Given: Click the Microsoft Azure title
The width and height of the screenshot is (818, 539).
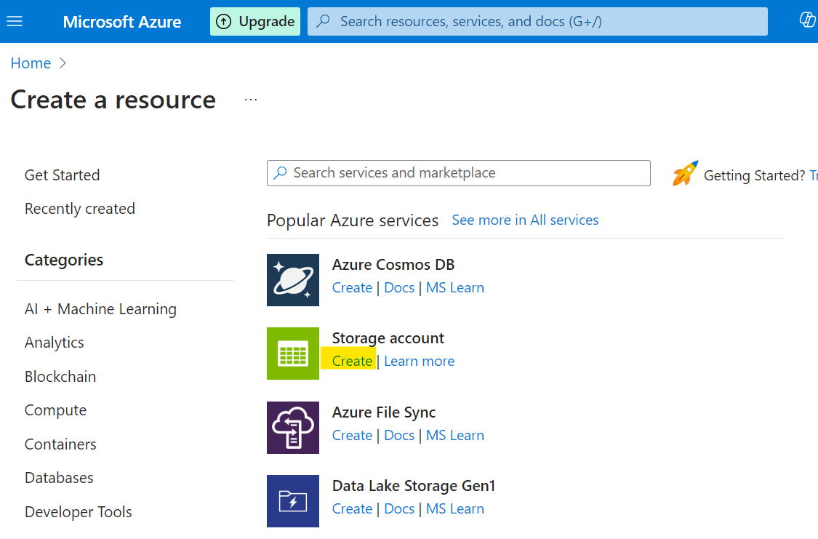Looking at the screenshot, I should tap(122, 22).
